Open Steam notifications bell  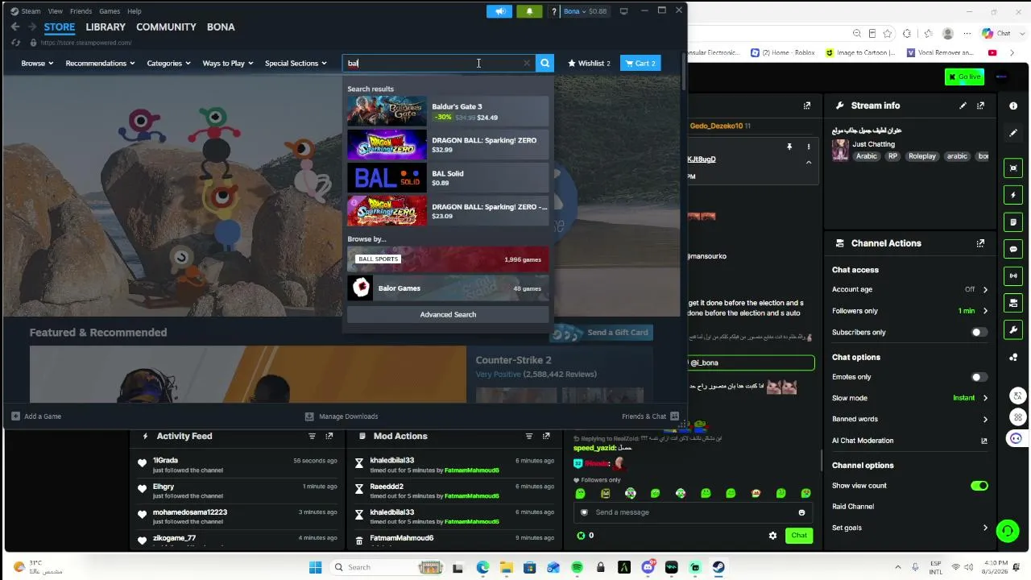point(529,11)
